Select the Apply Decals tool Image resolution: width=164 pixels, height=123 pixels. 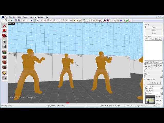click(x=4, y=62)
